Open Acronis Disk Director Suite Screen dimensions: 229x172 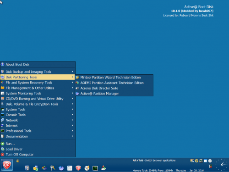point(114,88)
